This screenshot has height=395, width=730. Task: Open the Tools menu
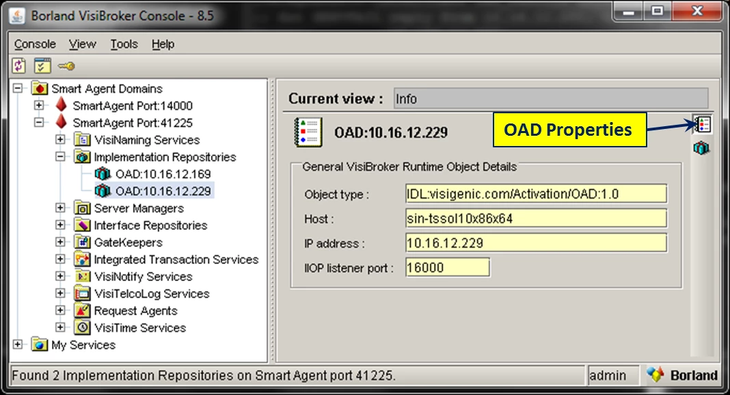[124, 44]
